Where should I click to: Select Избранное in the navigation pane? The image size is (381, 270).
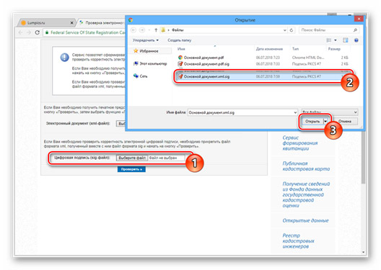click(149, 51)
